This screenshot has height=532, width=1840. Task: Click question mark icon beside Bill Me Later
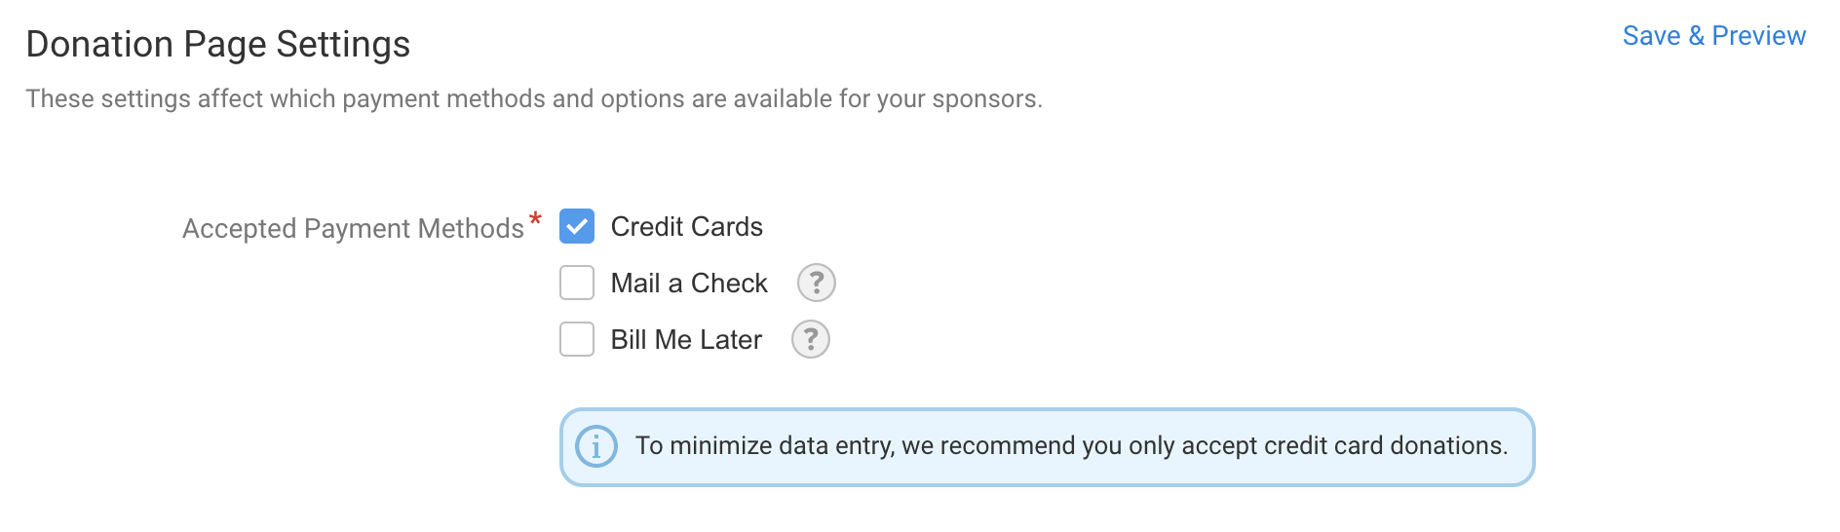[810, 339]
